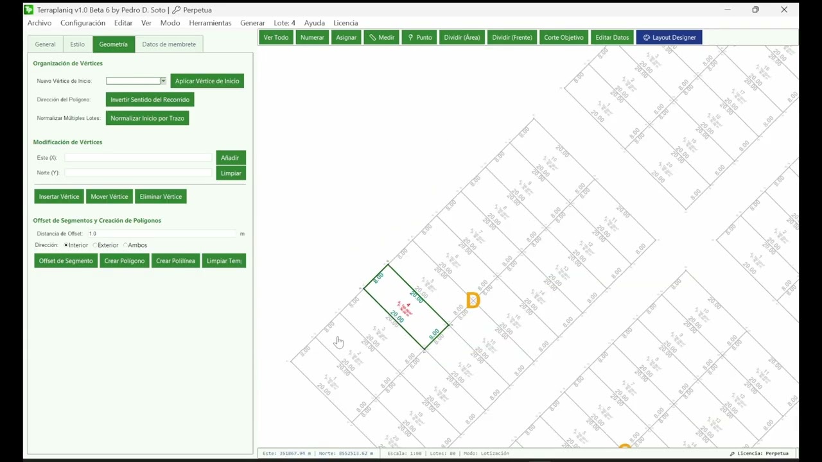
Task: Open the Ver menu
Action: click(x=146, y=22)
